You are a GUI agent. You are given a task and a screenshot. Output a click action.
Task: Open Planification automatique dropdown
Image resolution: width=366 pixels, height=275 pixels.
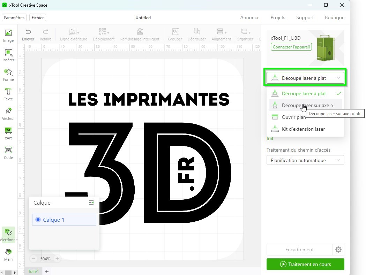click(305, 160)
